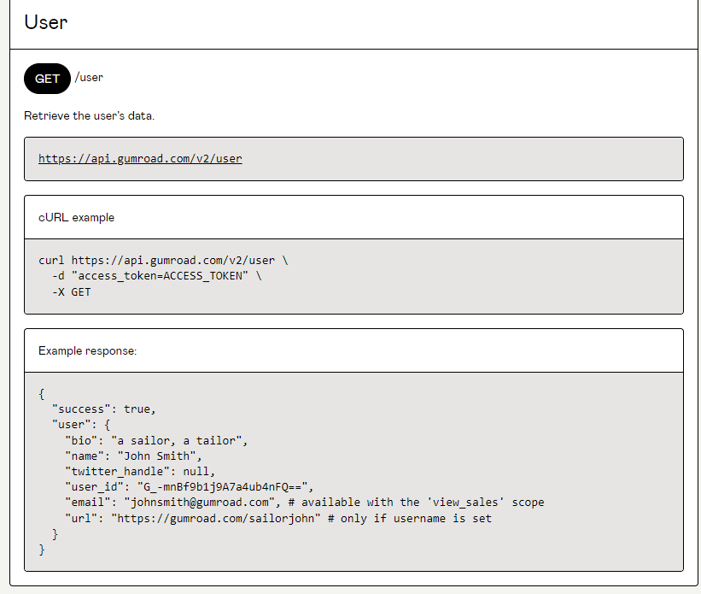This screenshot has width=701, height=594.
Task: Click the "cURL example" panel header
Action: pyautogui.click(x=353, y=218)
